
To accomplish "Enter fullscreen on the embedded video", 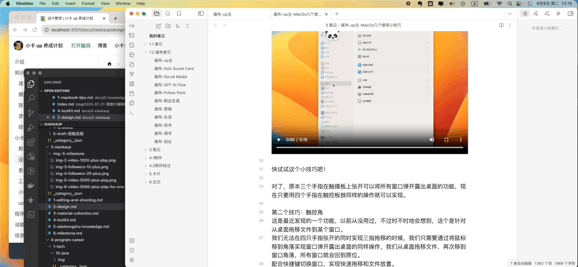I will 446,140.
